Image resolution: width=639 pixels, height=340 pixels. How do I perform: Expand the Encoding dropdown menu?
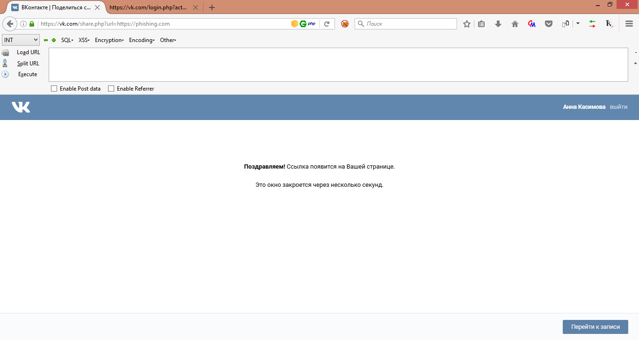[x=141, y=40]
